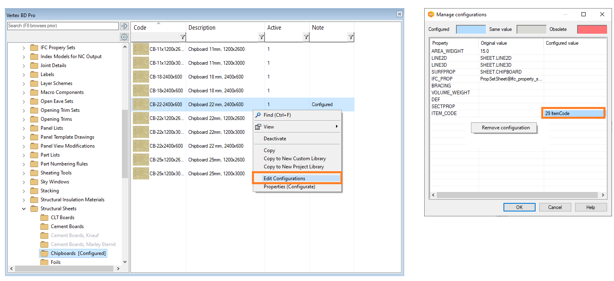Click the Note column filter icon
Screen dimensions: 614x281
point(351,37)
